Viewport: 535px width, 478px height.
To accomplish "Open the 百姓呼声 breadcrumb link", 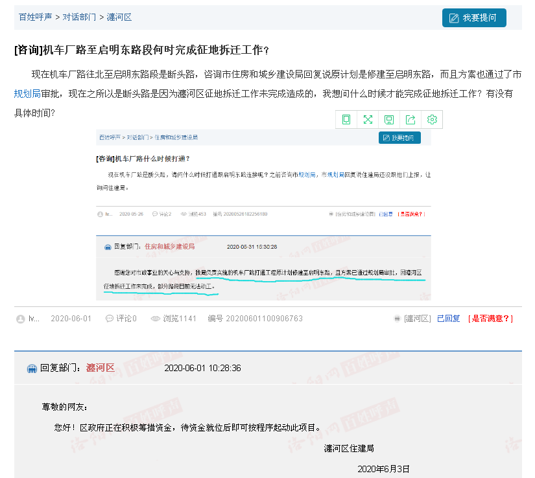I will coord(36,17).
